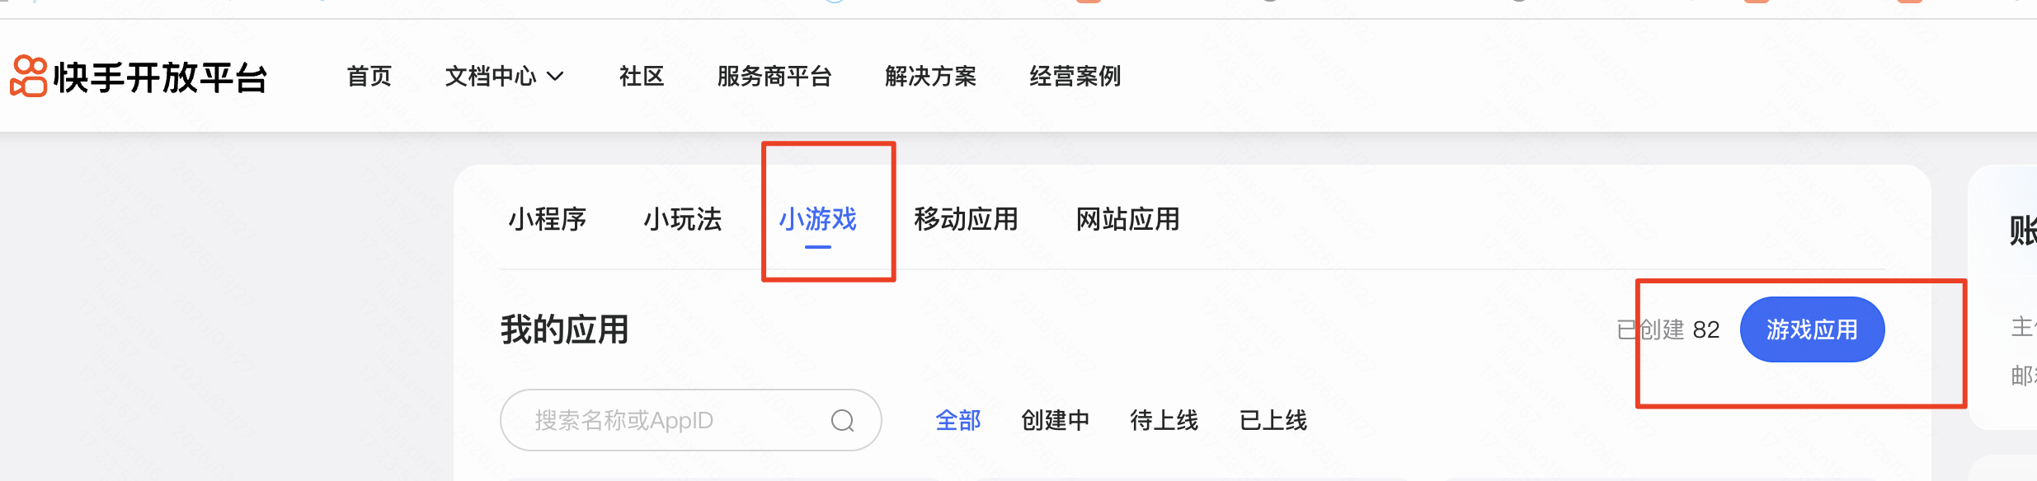Open the 首页 menu item
The width and height of the screenshot is (2037, 481).
pyautogui.click(x=369, y=77)
